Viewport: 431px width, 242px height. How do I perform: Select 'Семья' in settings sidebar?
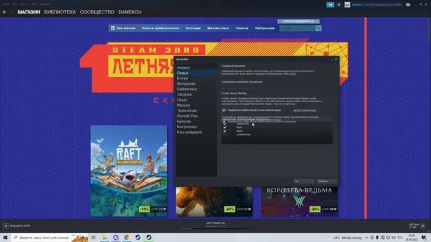click(196, 73)
